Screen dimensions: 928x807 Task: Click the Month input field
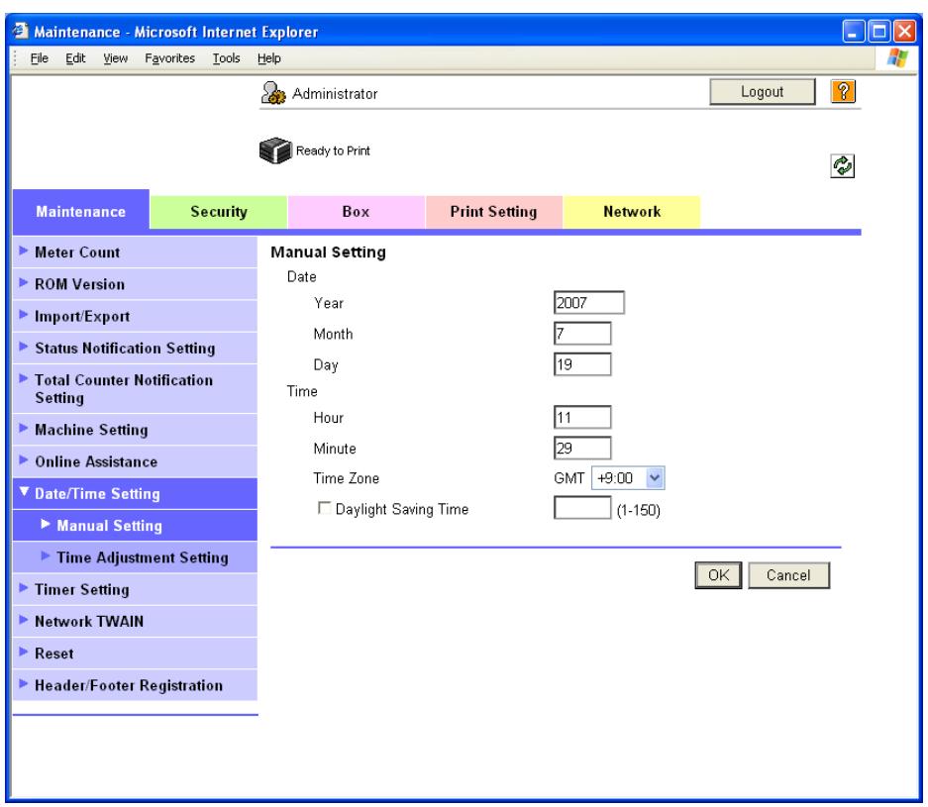(x=582, y=333)
